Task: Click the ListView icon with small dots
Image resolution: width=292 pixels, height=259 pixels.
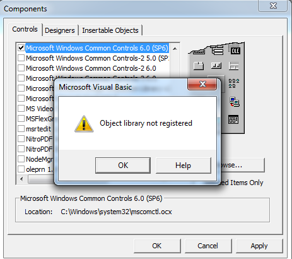Action: point(233,83)
